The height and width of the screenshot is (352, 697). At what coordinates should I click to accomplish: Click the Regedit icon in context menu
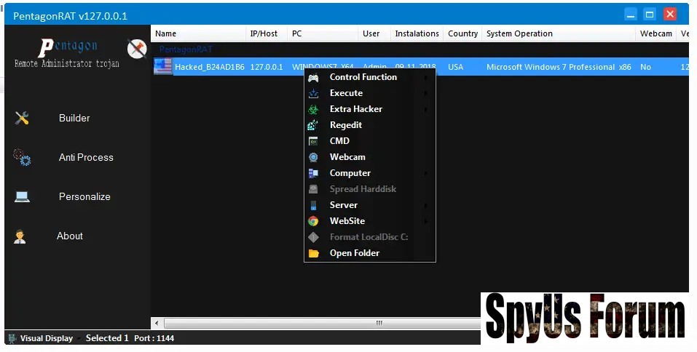click(x=313, y=125)
